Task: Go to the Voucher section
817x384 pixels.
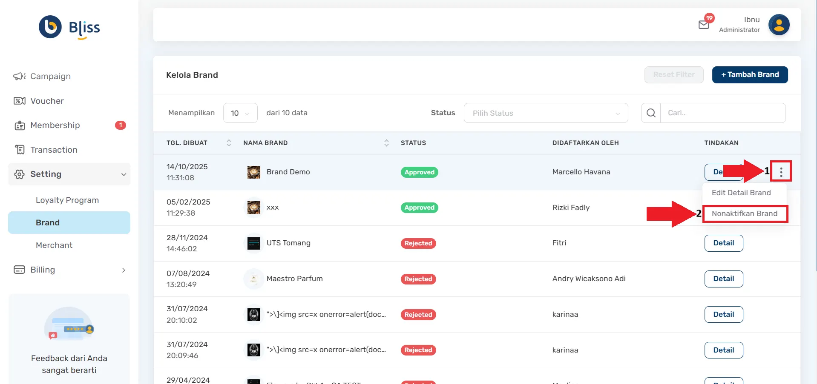Action: point(47,101)
